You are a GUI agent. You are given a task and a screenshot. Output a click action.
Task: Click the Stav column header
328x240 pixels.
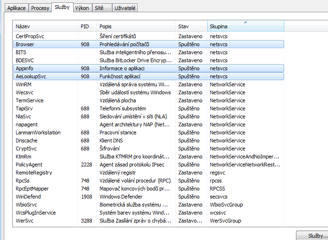[x=191, y=26]
